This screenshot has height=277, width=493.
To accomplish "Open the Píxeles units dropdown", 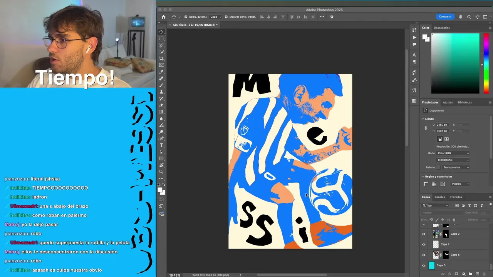I will [460, 184].
